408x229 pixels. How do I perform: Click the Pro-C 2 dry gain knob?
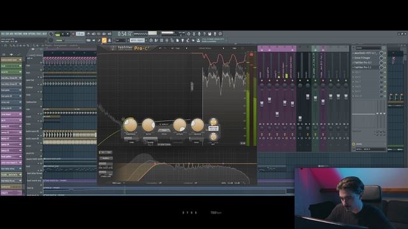[214, 137]
